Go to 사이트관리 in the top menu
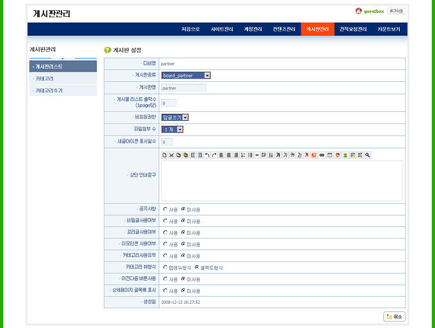Screen dimensions: 435x328 [x=222, y=29]
